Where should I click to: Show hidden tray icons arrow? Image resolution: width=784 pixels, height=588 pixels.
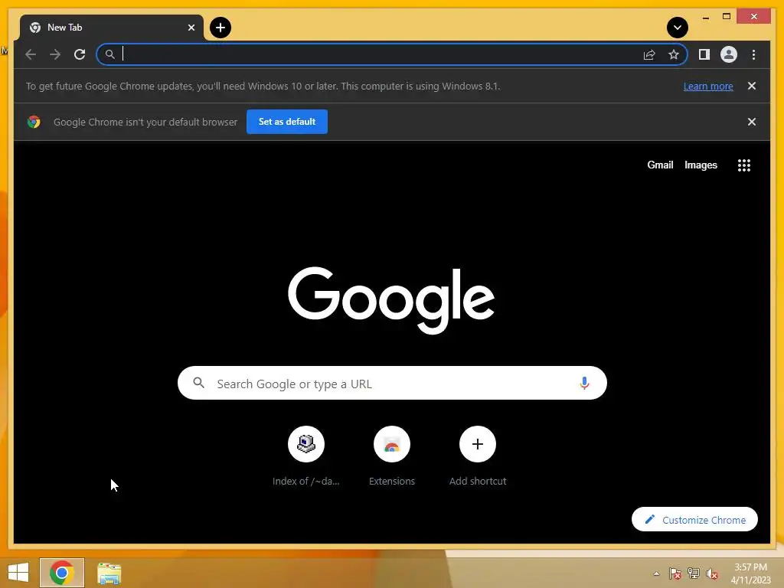pos(656,573)
